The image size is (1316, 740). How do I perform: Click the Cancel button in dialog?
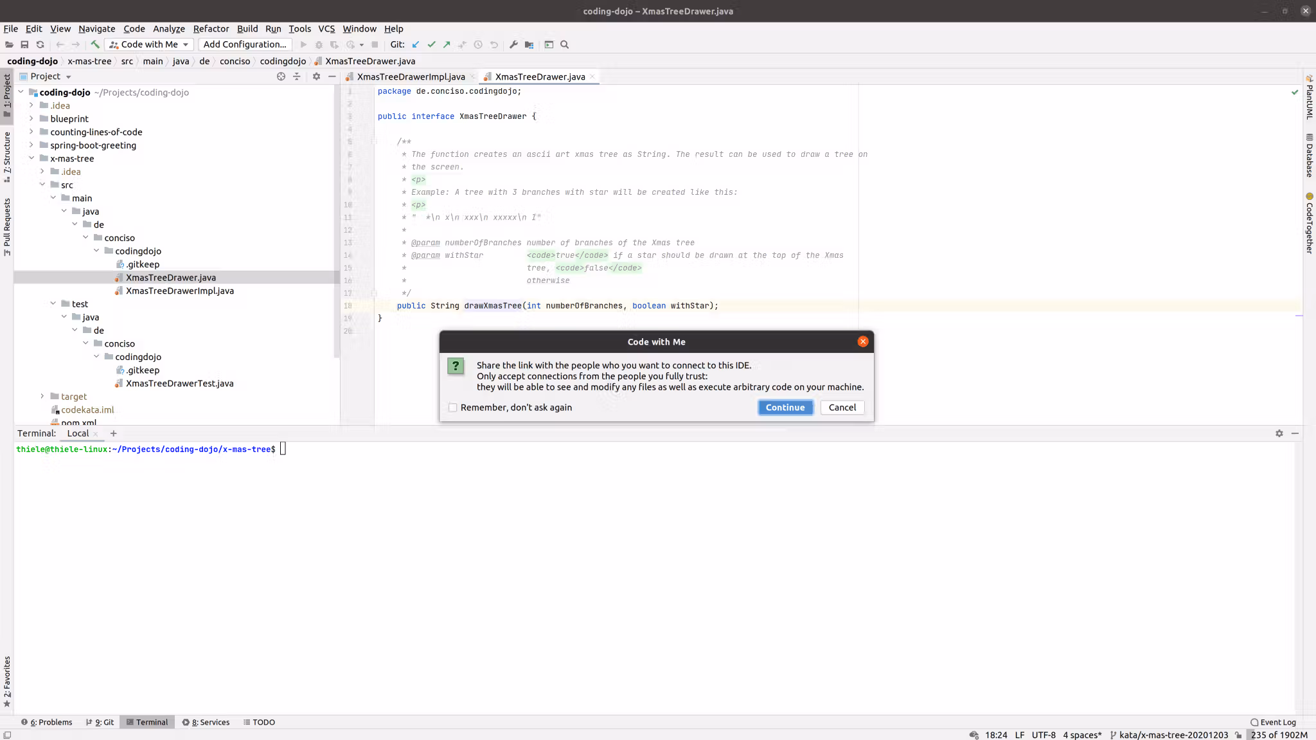pos(842,408)
